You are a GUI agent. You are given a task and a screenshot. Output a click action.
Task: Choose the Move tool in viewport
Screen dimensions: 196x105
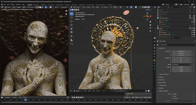[x=72, y=21]
